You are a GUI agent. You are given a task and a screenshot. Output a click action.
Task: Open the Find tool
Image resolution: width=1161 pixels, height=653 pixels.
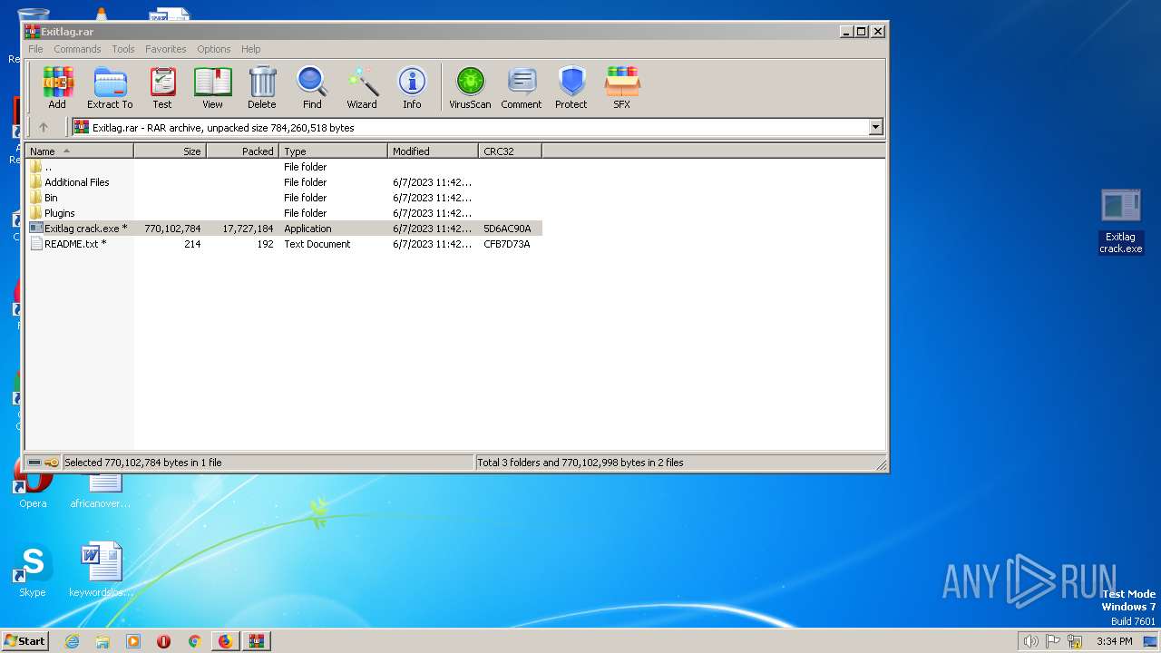tap(312, 88)
